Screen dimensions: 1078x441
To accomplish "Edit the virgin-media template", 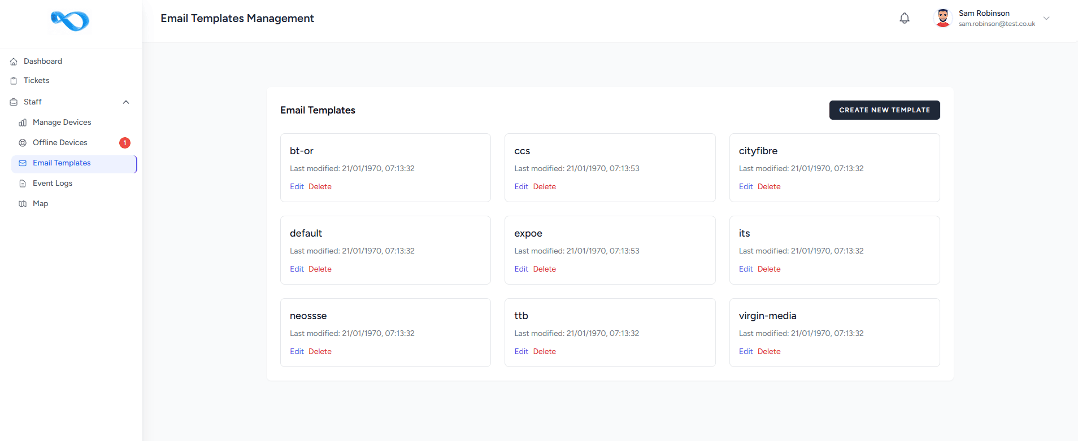I will [x=746, y=352].
